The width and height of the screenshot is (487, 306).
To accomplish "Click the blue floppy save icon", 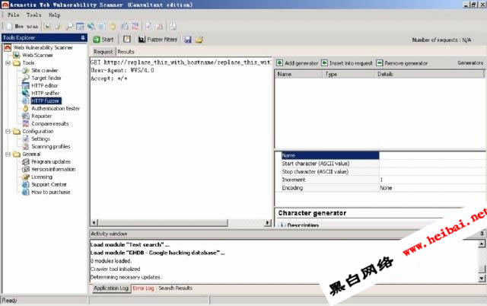I will tap(187, 39).
